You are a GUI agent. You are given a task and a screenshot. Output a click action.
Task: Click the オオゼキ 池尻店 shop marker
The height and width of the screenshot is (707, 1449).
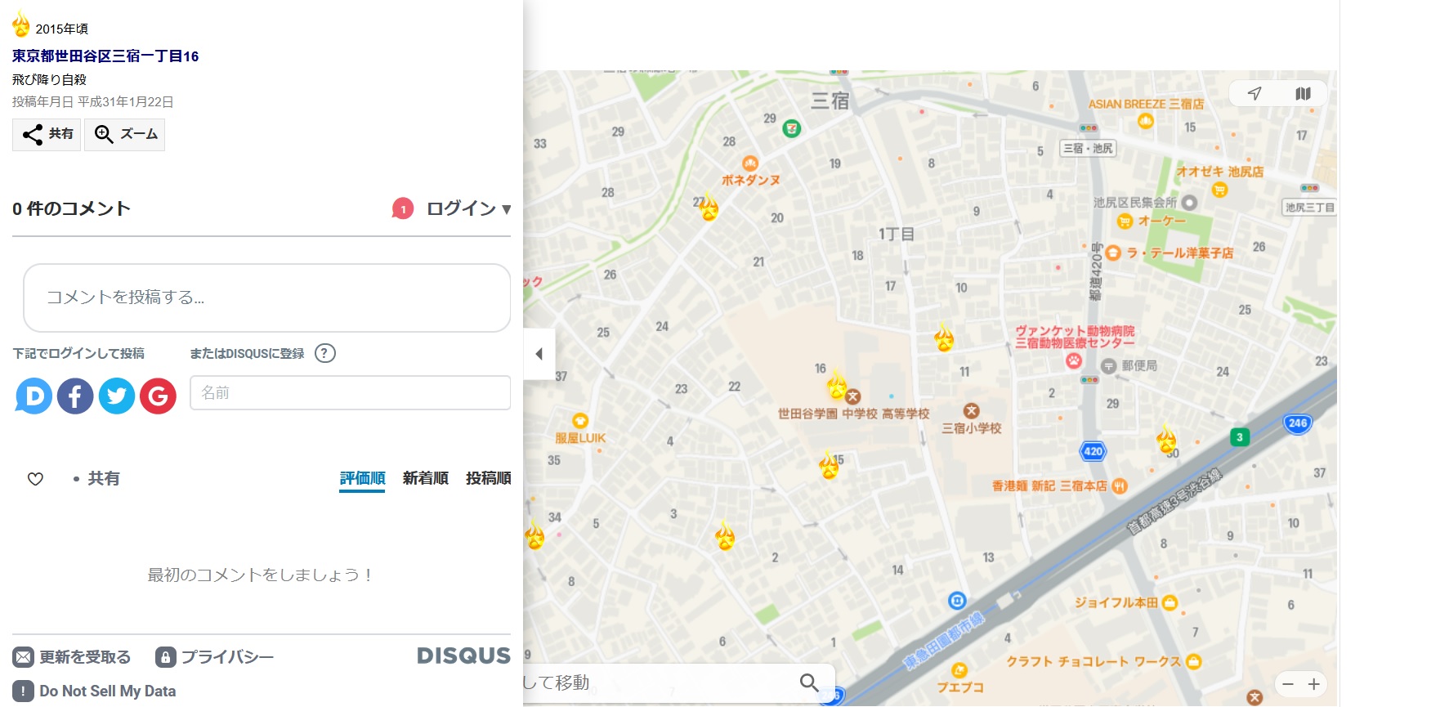1219,190
